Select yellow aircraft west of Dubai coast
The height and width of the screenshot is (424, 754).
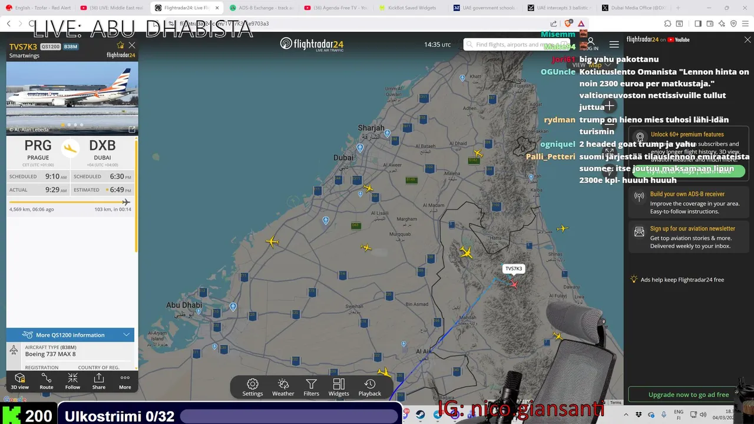(x=272, y=241)
